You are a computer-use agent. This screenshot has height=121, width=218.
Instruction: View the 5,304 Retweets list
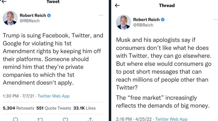pyautogui.click(x=19, y=108)
